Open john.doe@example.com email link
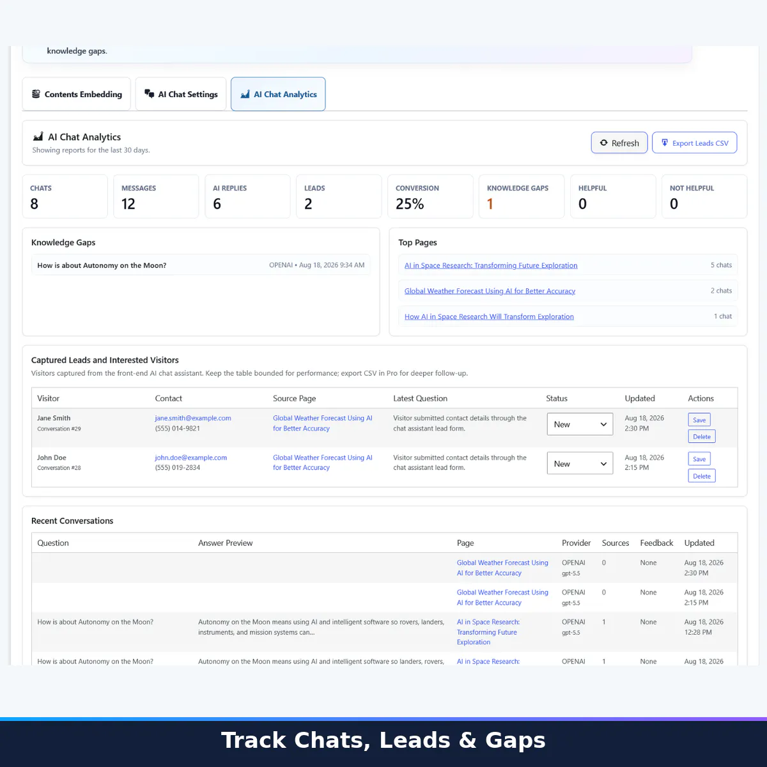 coord(191,458)
